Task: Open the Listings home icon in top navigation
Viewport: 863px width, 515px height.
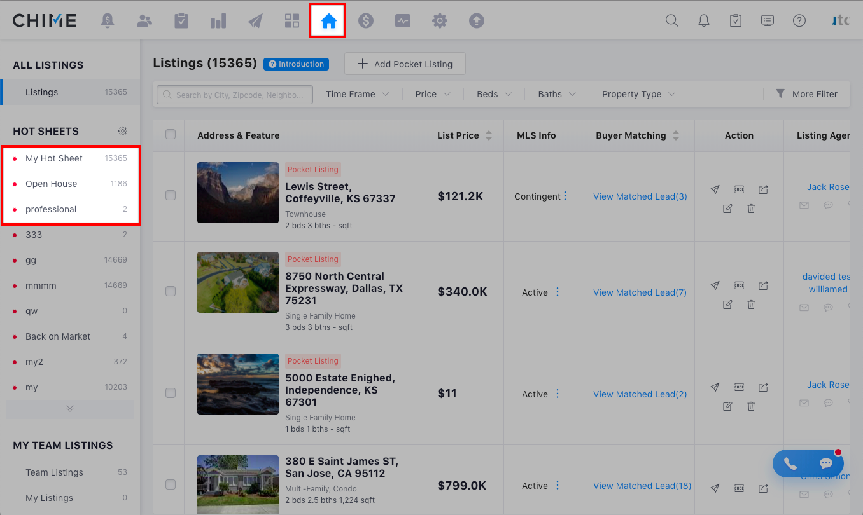Action: [328, 21]
